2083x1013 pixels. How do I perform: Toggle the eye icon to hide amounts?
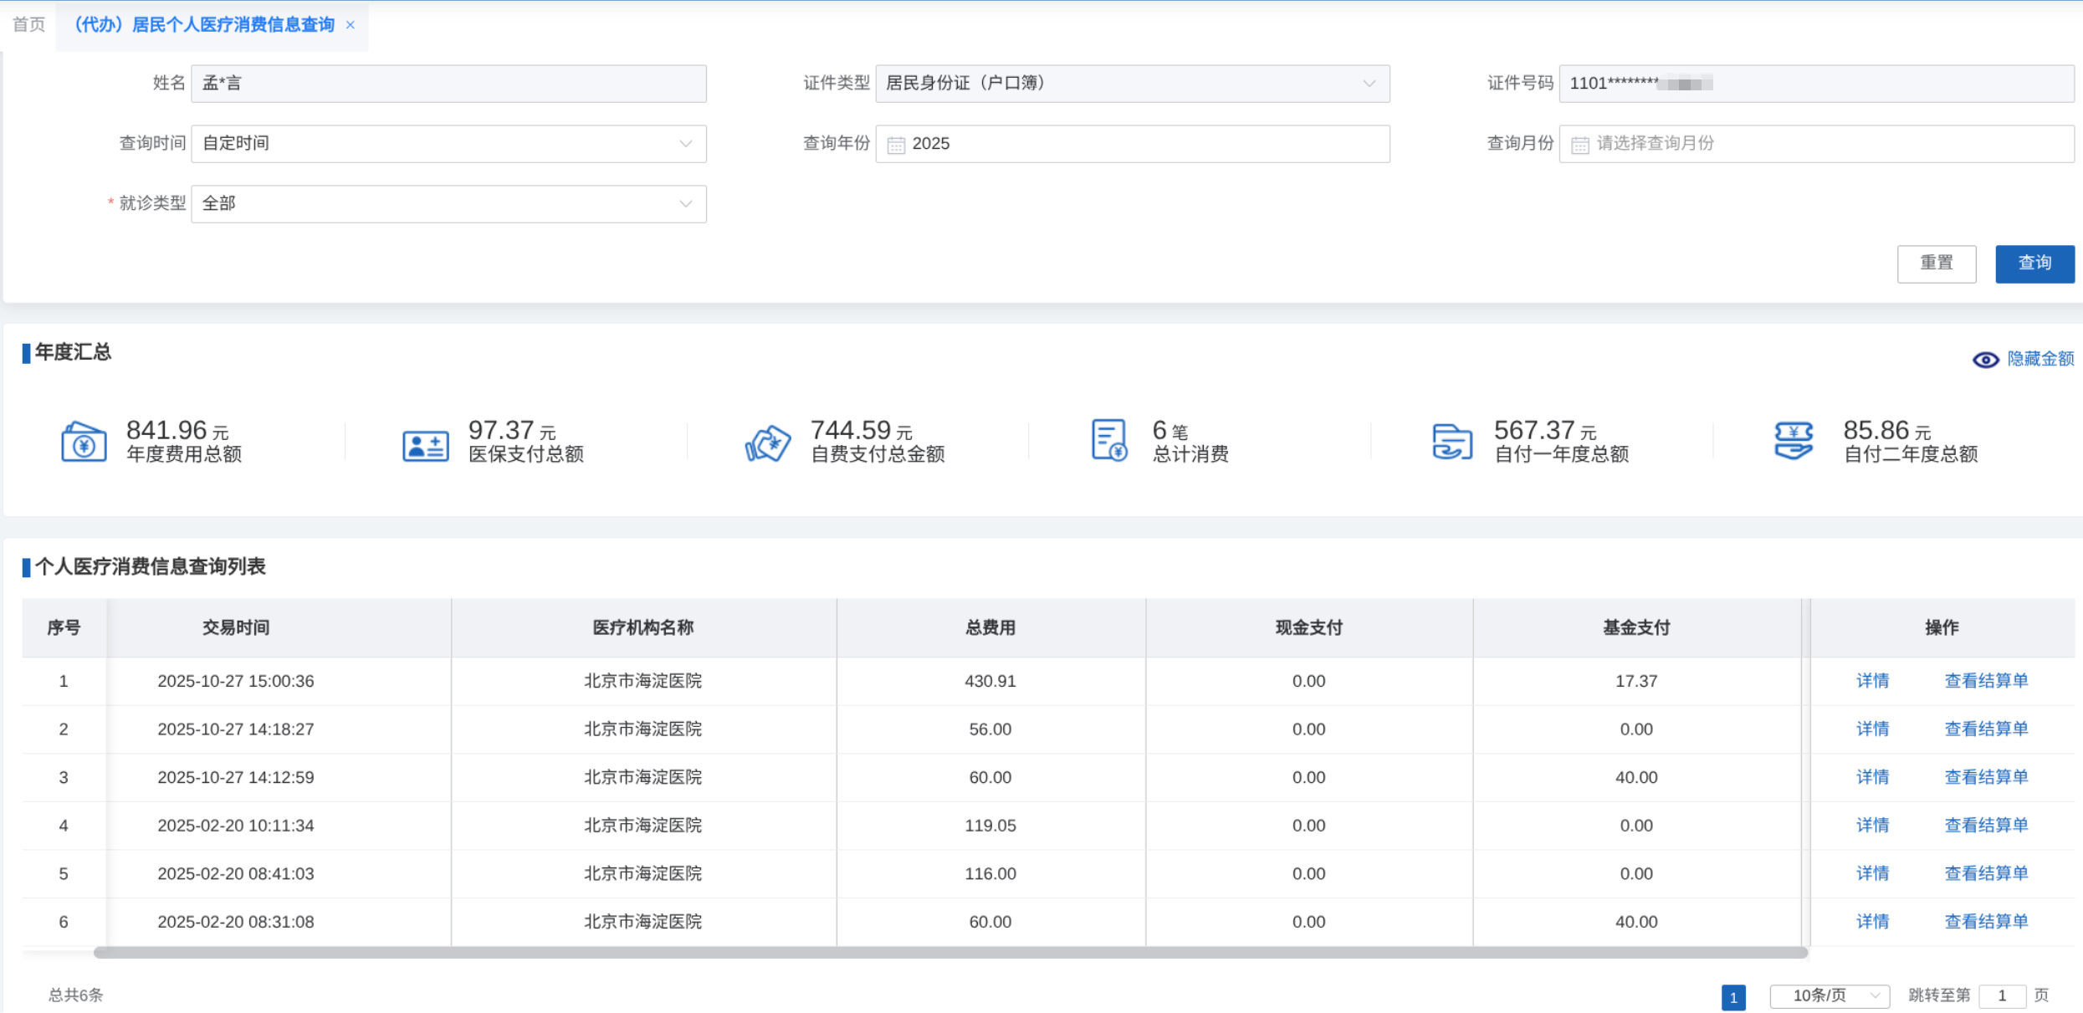tap(1985, 360)
